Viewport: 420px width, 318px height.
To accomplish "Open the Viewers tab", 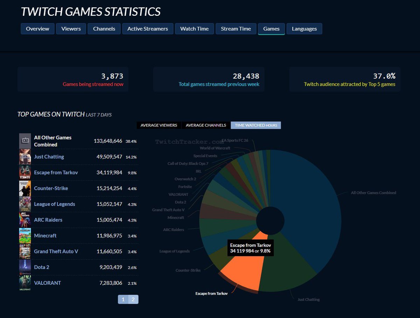I will 71,29.
